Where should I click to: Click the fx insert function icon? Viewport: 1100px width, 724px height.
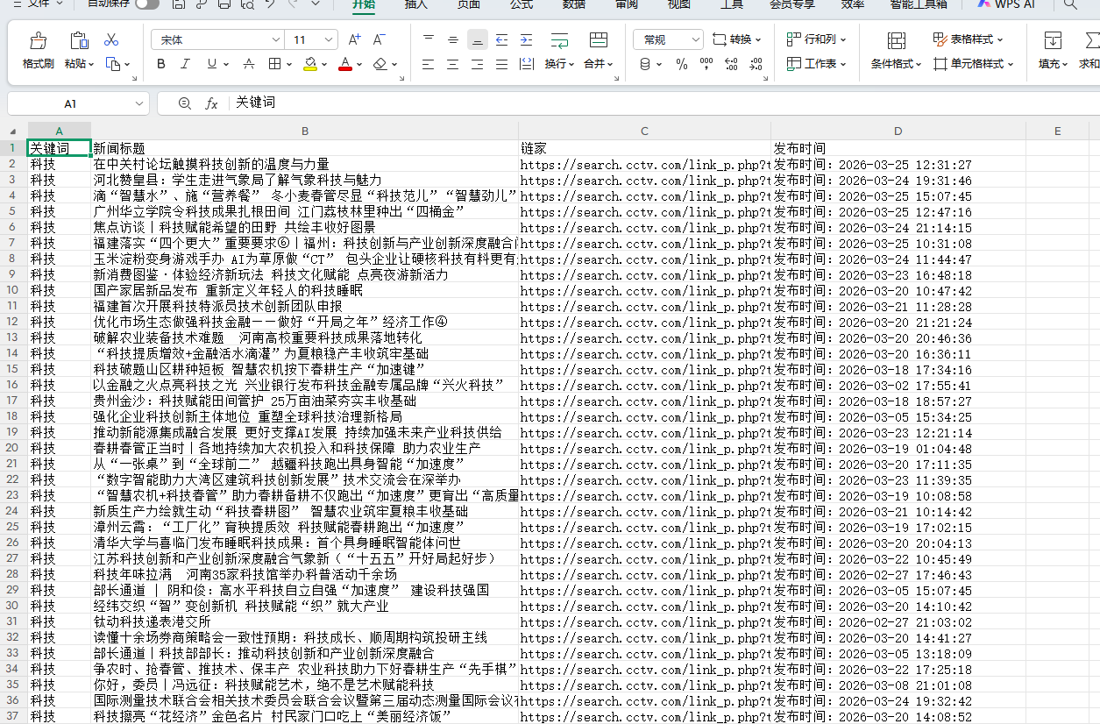pos(211,103)
